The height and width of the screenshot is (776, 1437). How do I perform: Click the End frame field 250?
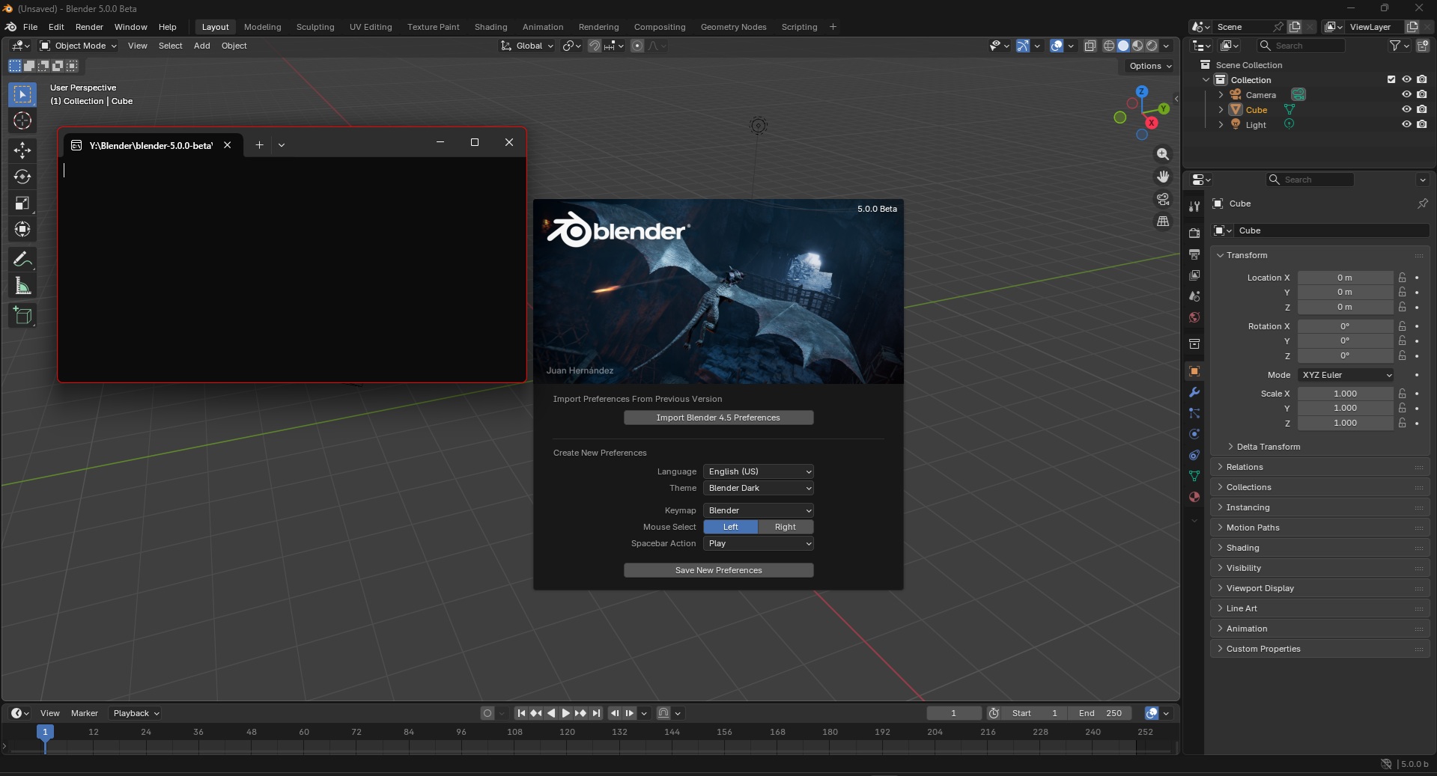point(1100,713)
